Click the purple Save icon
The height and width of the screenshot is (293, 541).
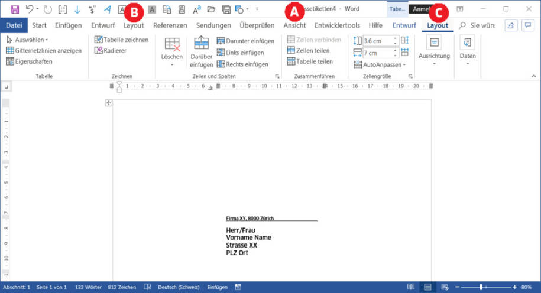[15, 9]
